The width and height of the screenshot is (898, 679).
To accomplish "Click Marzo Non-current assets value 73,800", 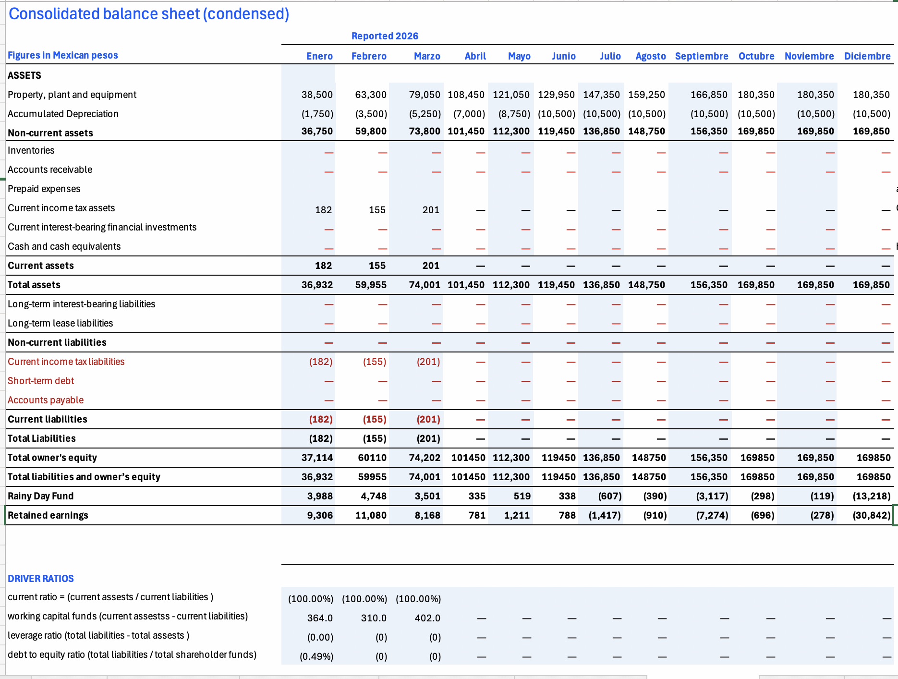I will 425,131.
